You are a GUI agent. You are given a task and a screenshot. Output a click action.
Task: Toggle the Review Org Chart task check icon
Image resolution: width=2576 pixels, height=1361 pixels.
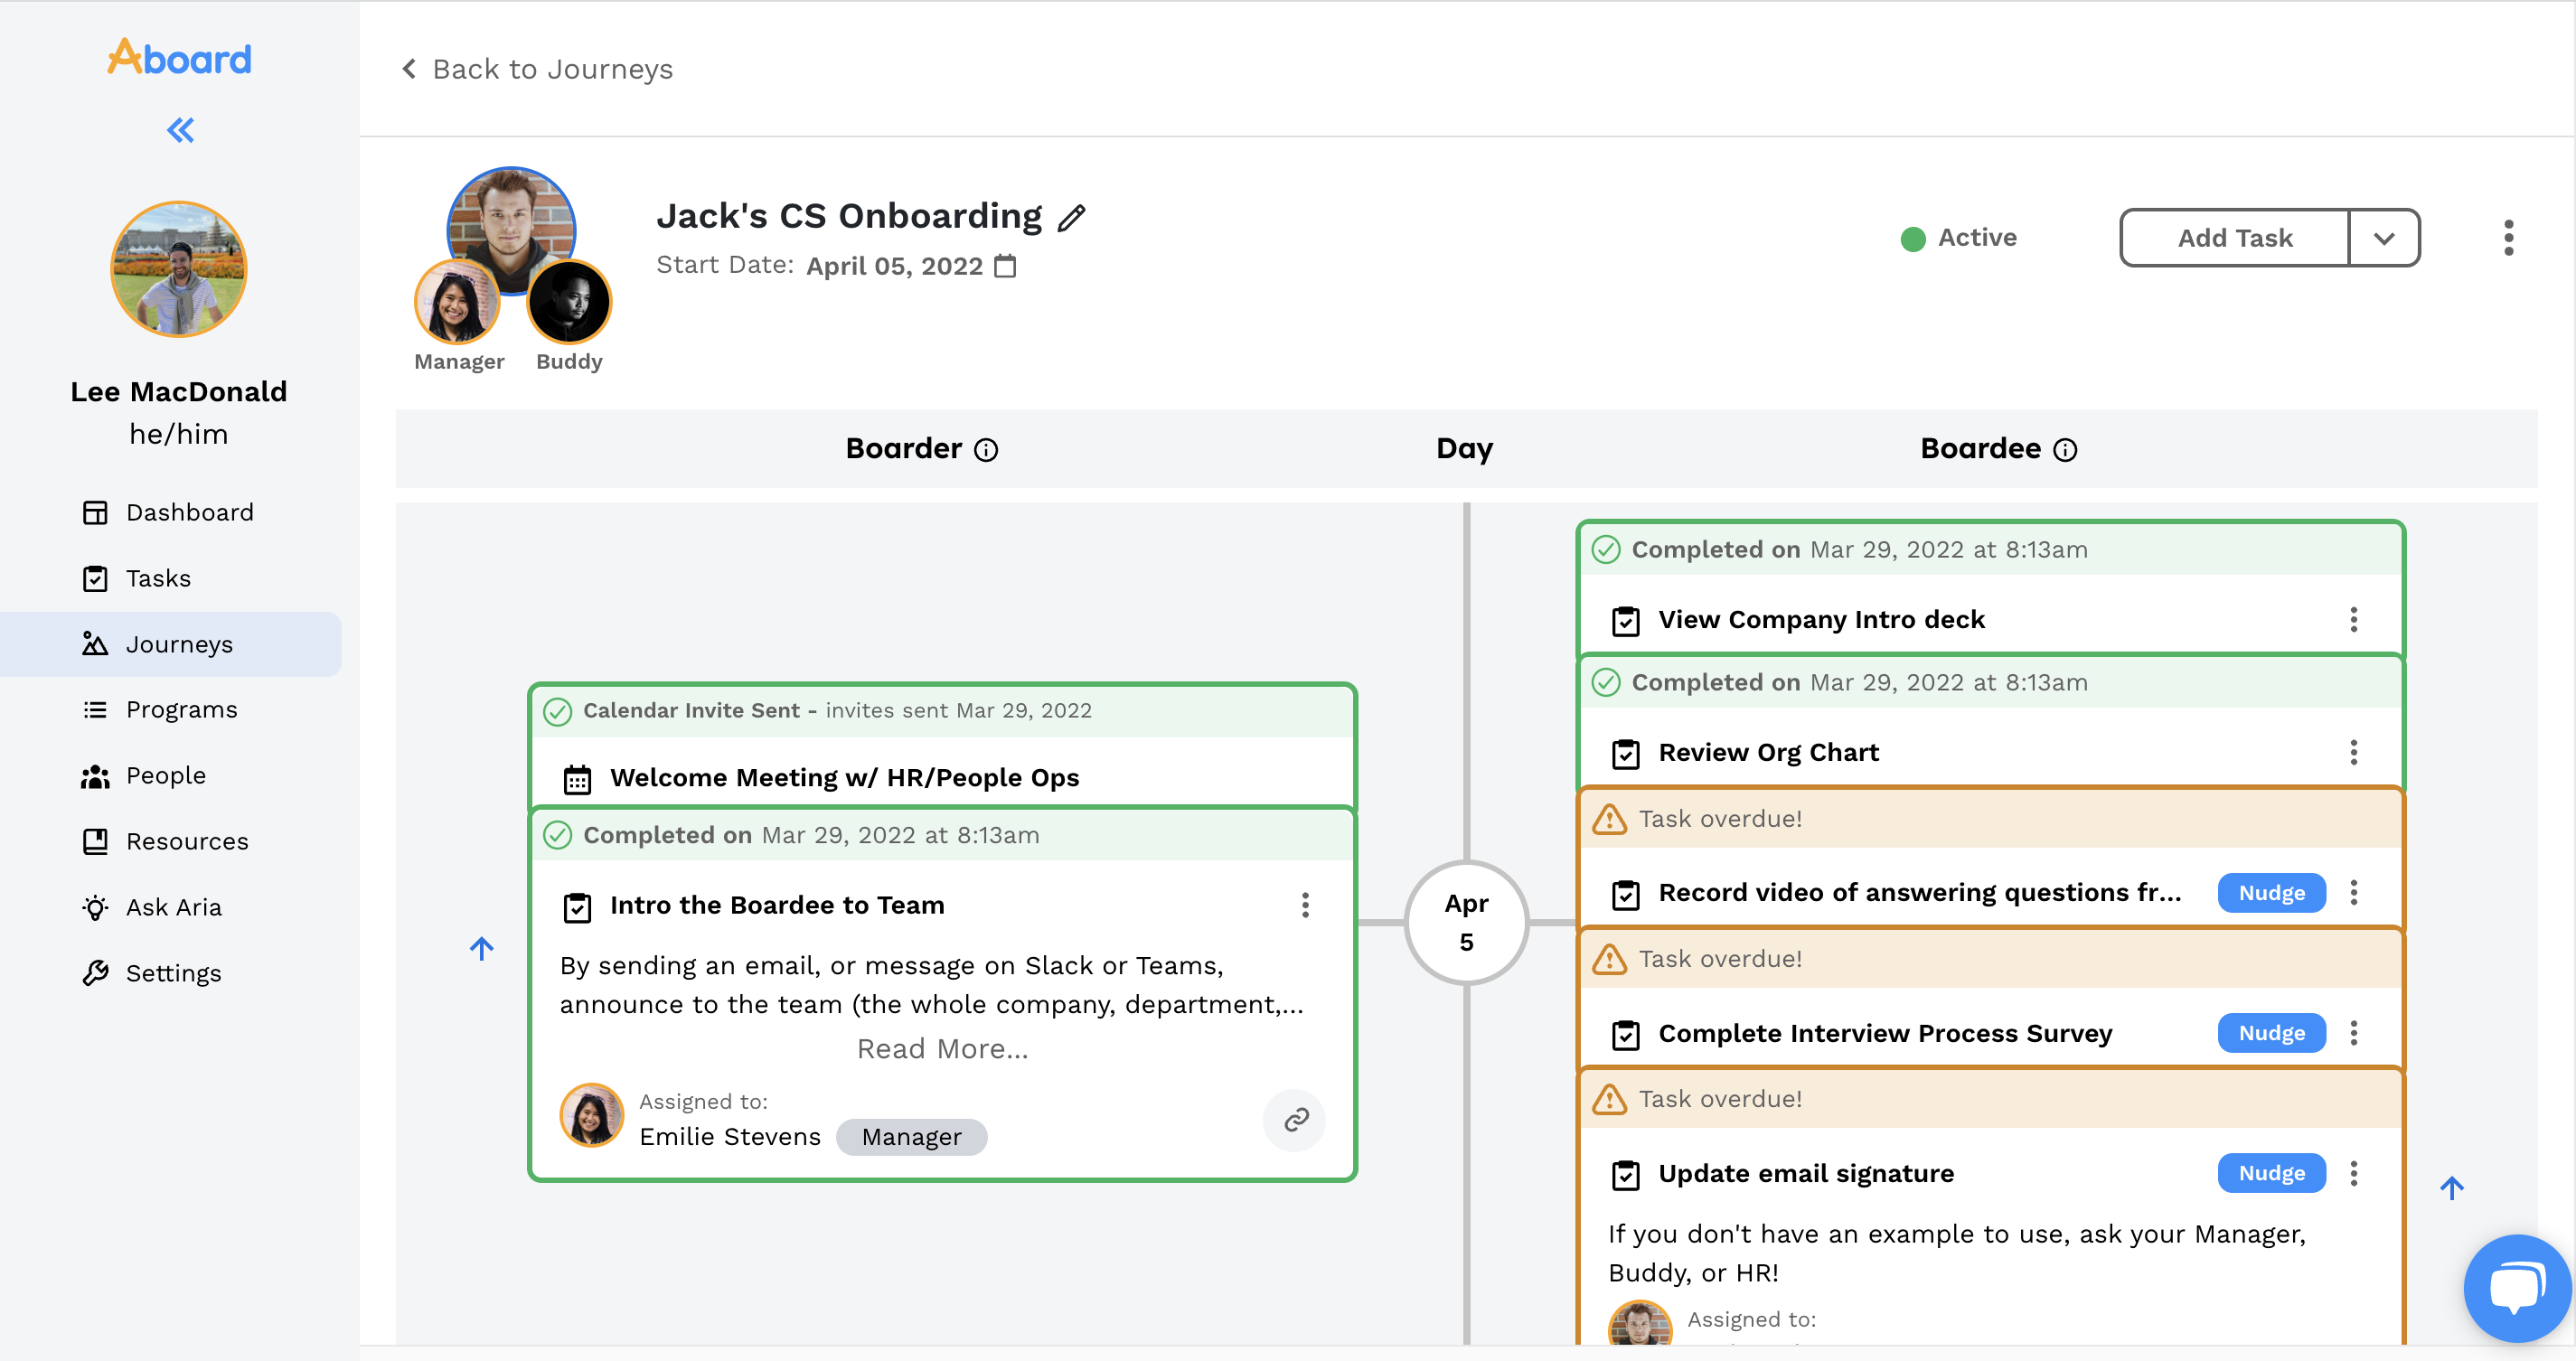click(x=1626, y=753)
